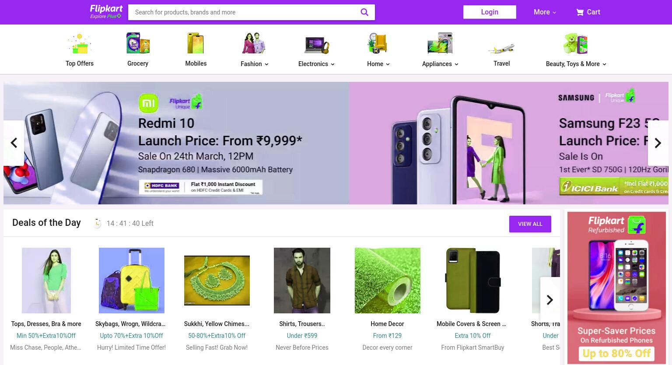This screenshot has height=365, width=672.
Task: Go to previous banner slide
Action: pyautogui.click(x=14, y=143)
